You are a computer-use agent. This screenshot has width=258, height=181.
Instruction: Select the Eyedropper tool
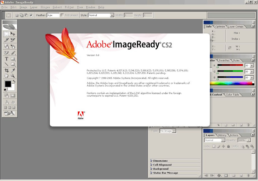pyautogui.click(x=13, y=70)
